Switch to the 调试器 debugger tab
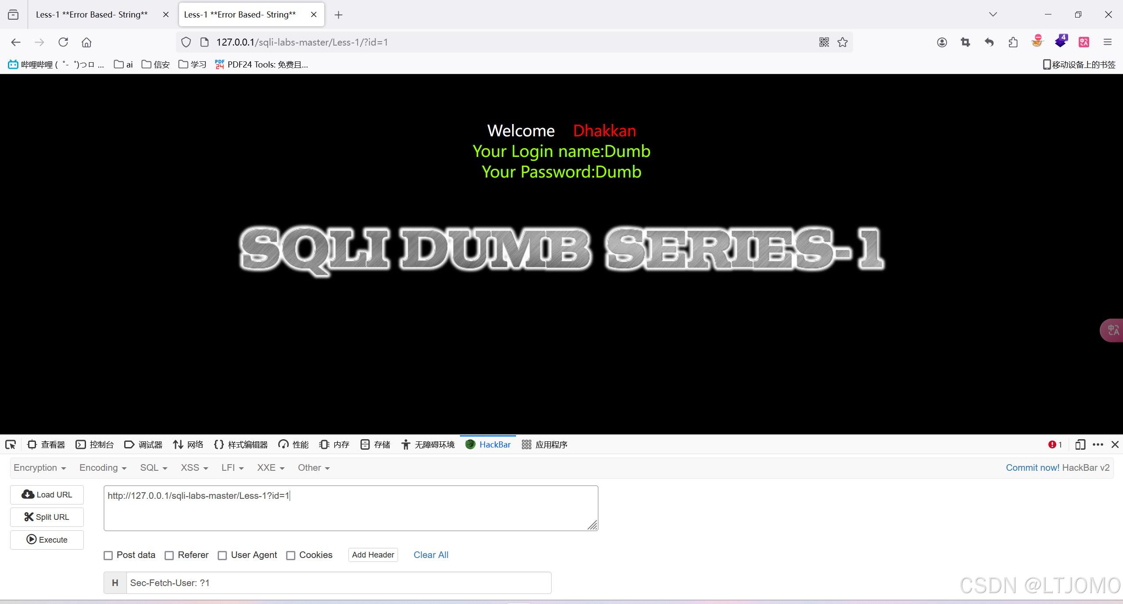 (144, 444)
